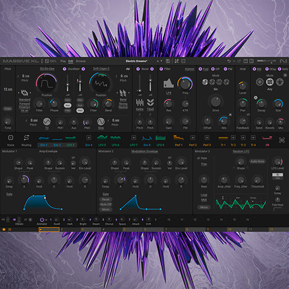This screenshot has width=289, height=289.
Task: Toggle the Glide button
Action: click(x=8, y=109)
